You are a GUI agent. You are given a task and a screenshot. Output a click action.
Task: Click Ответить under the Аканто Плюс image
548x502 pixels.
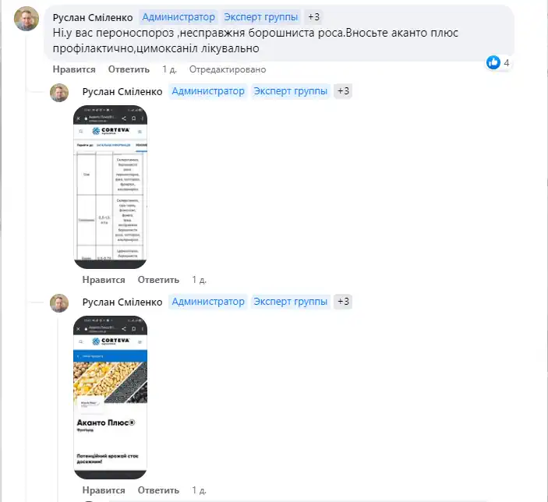(158, 490)
